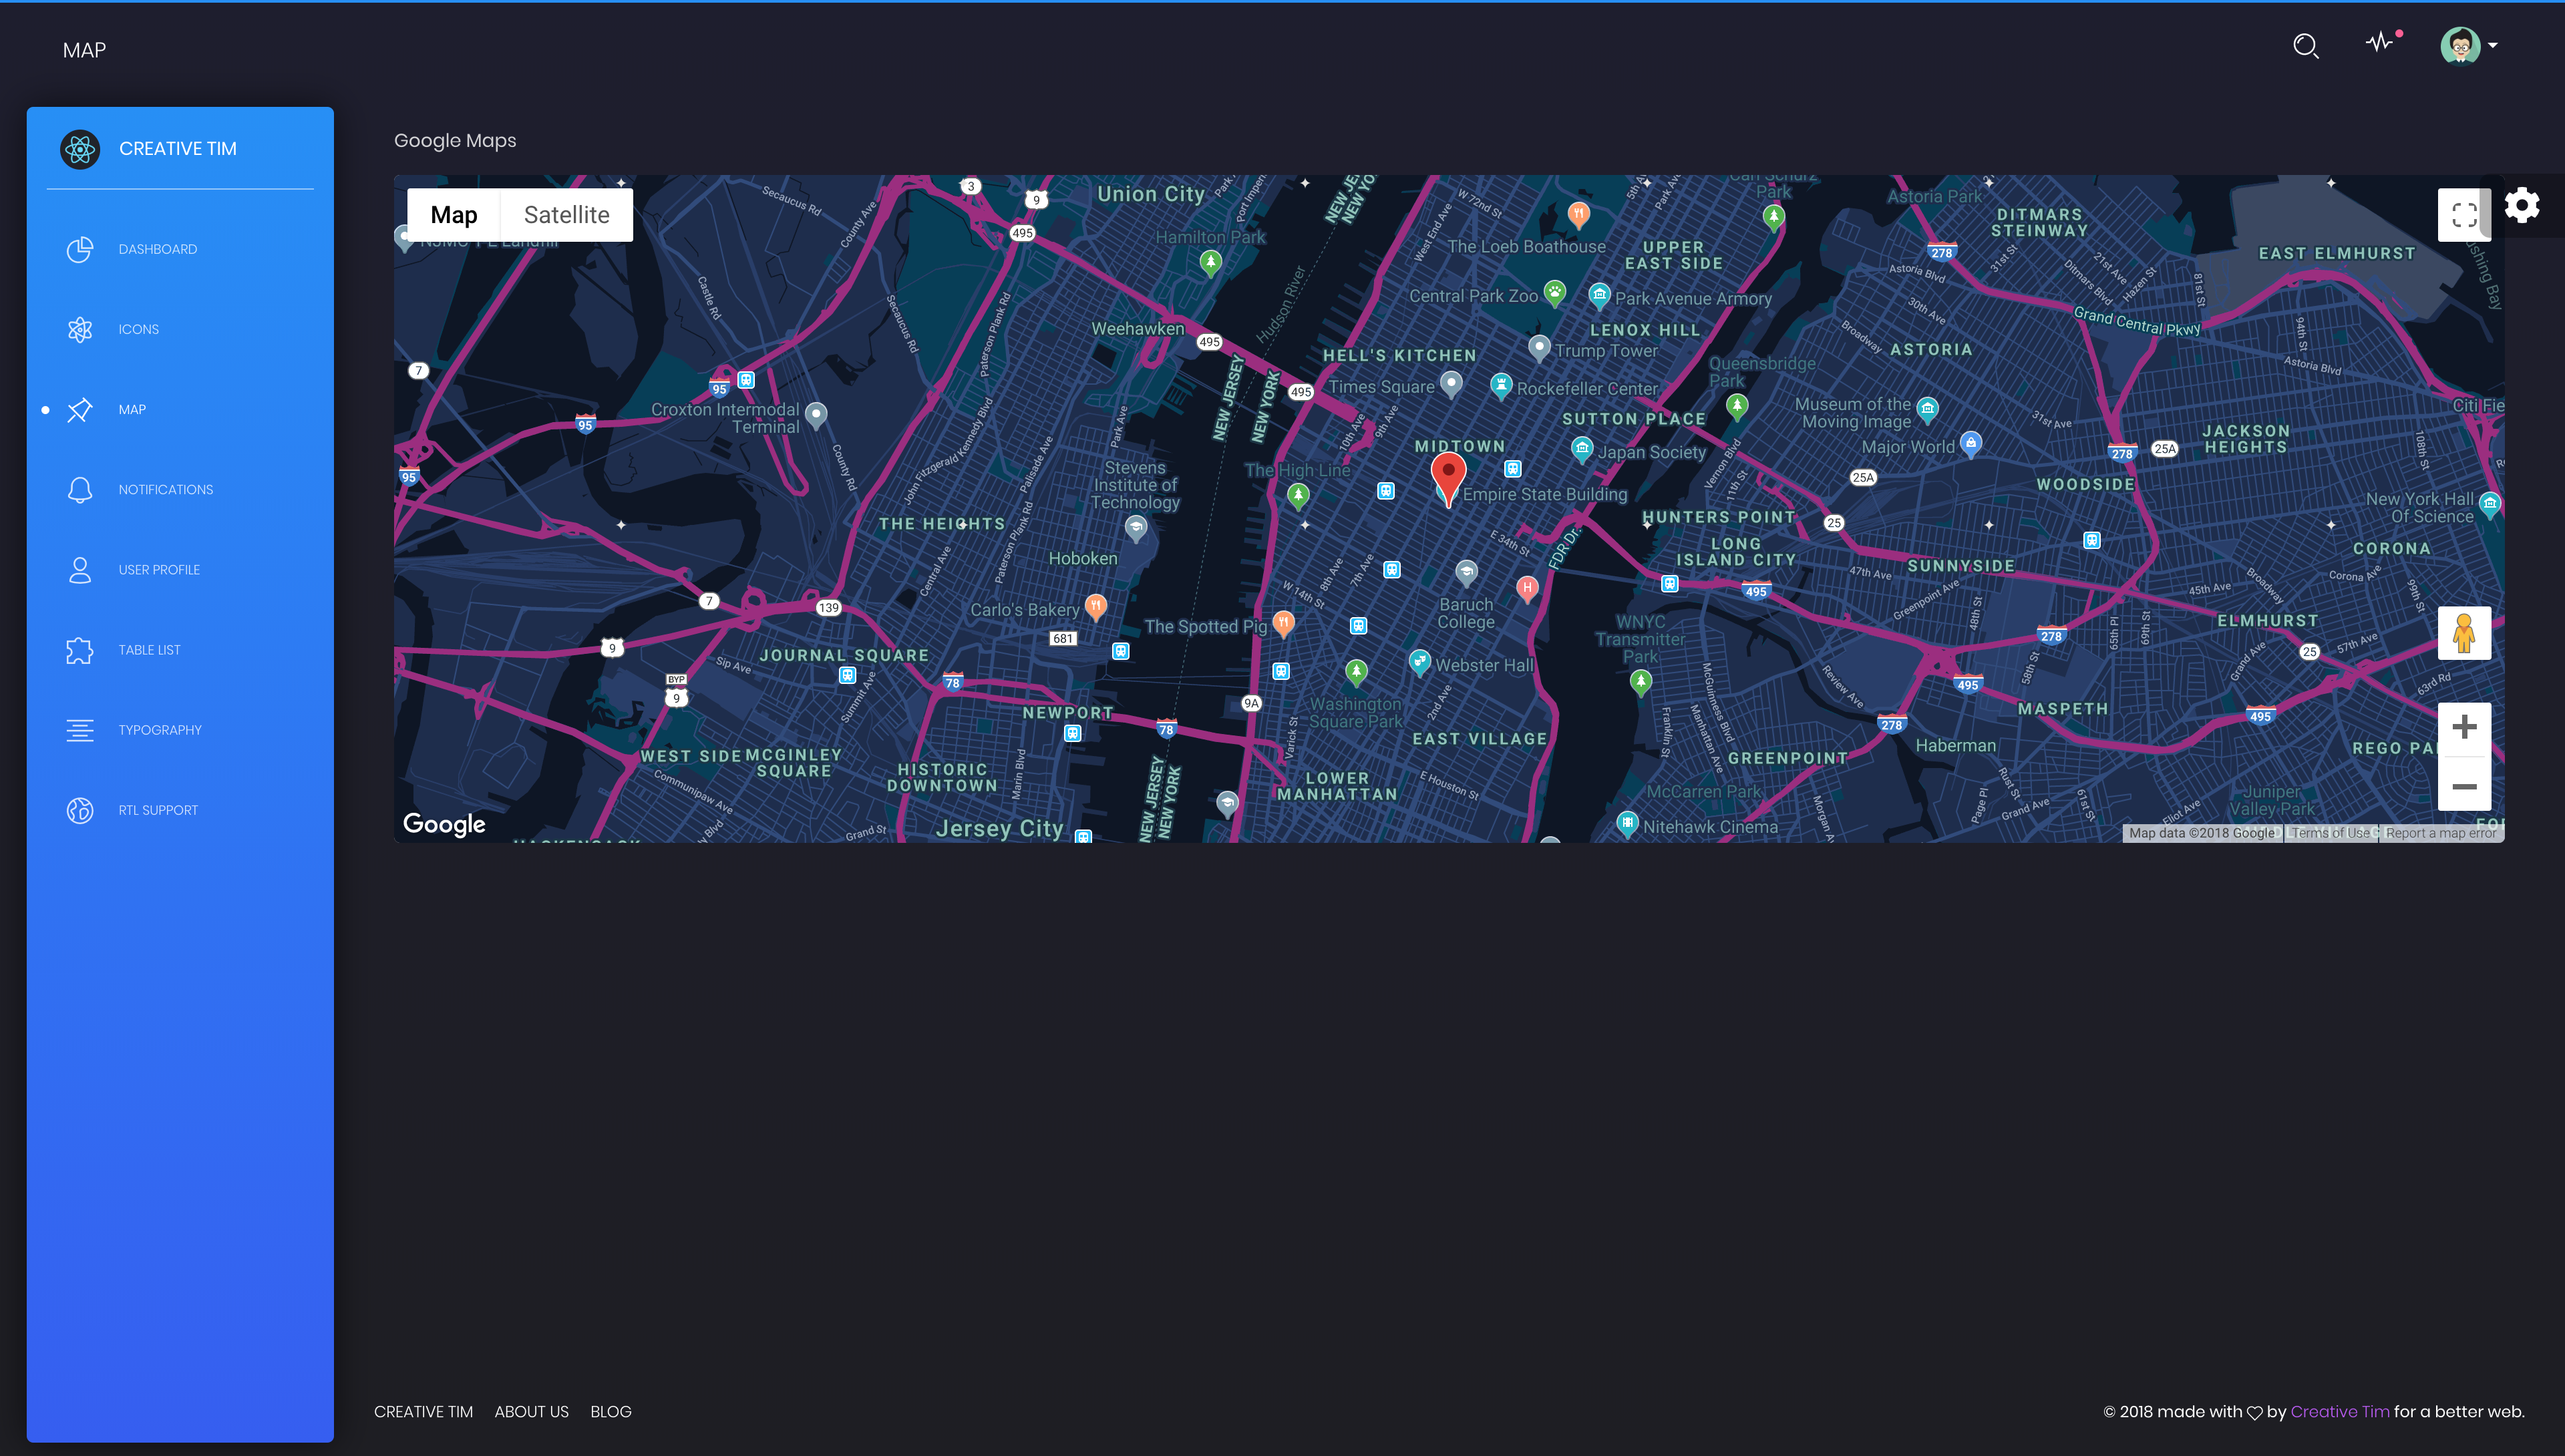The height and width of the screenshot is (1456, 2565).
Task: Zoom in with the plus button
Action: click(x=2463, y=727)
